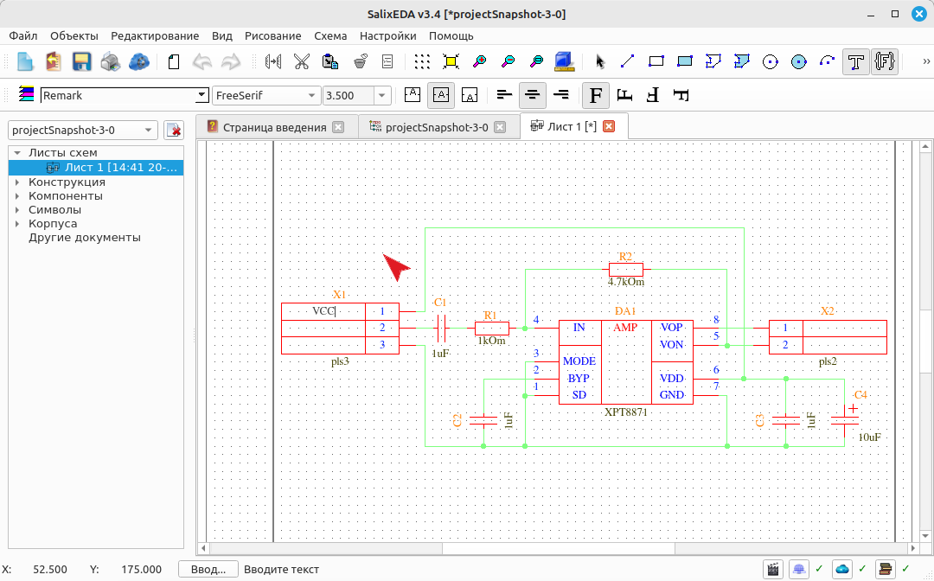The width and height of the screenshot is (934, 581).
Task: Choose the Line drawing tool
Action: 627,61
